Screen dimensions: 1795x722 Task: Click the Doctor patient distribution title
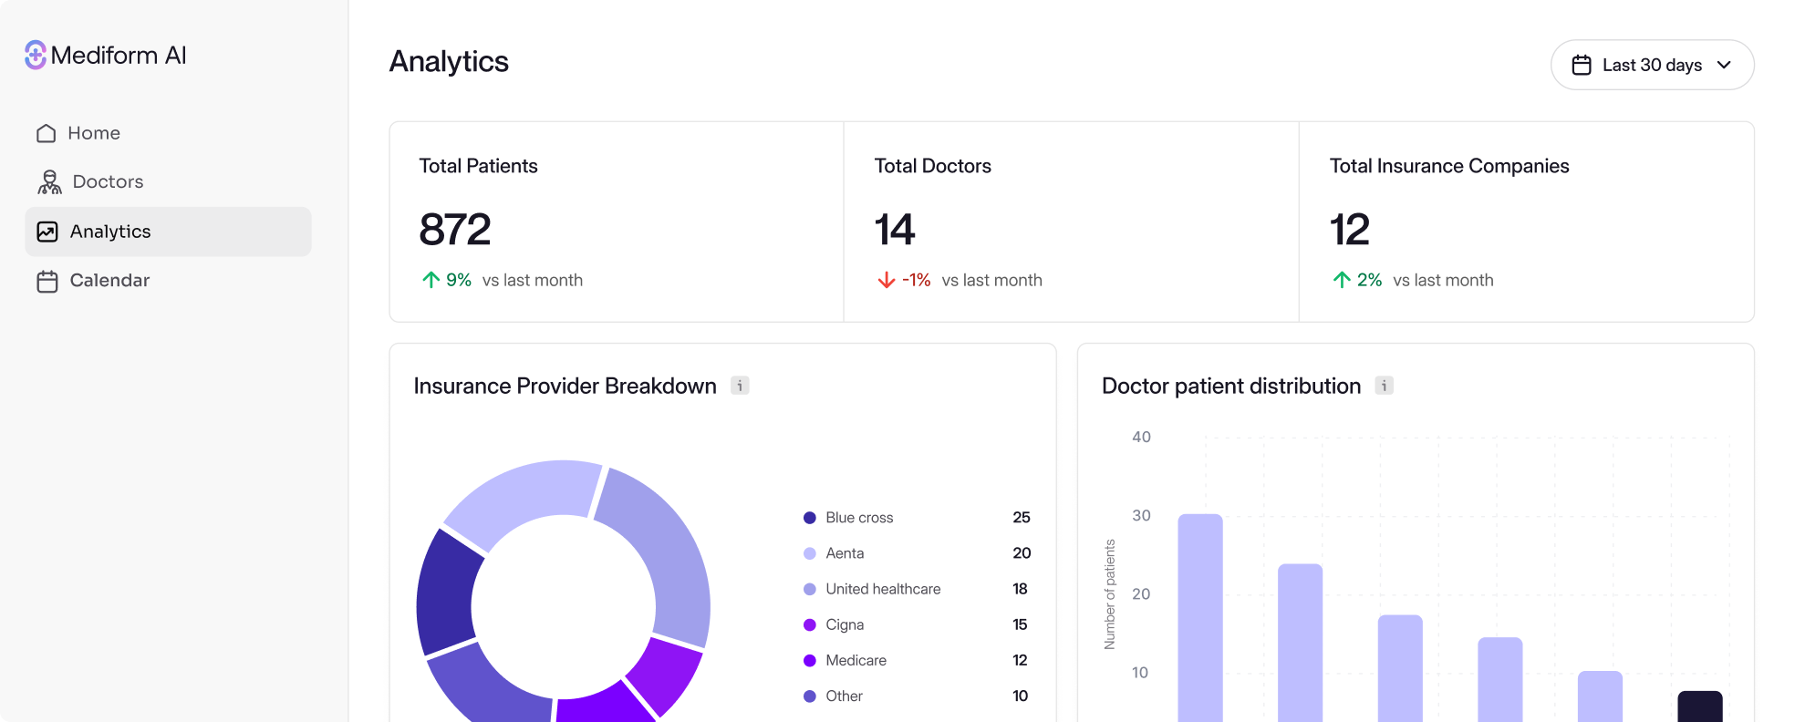[1231, 386]
